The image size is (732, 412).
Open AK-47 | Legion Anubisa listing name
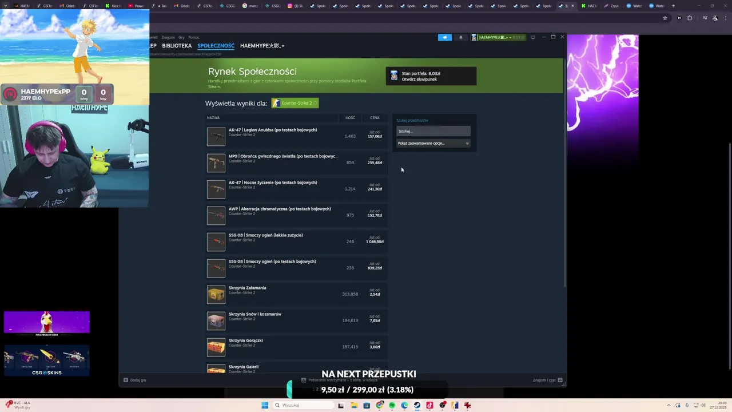[273, 130]
